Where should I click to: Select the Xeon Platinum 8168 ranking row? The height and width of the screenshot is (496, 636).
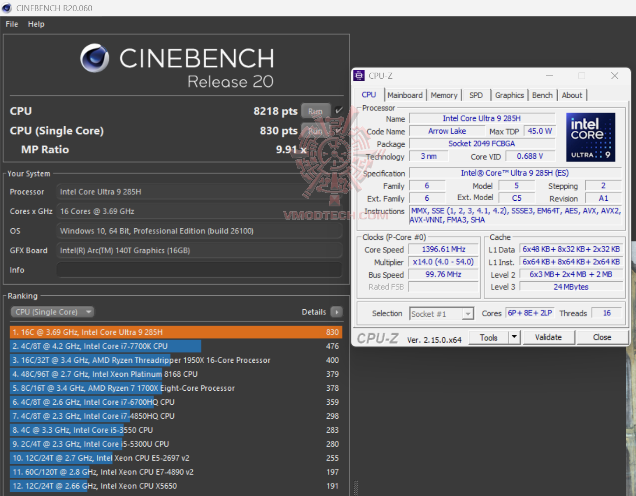tap(176, 374)
